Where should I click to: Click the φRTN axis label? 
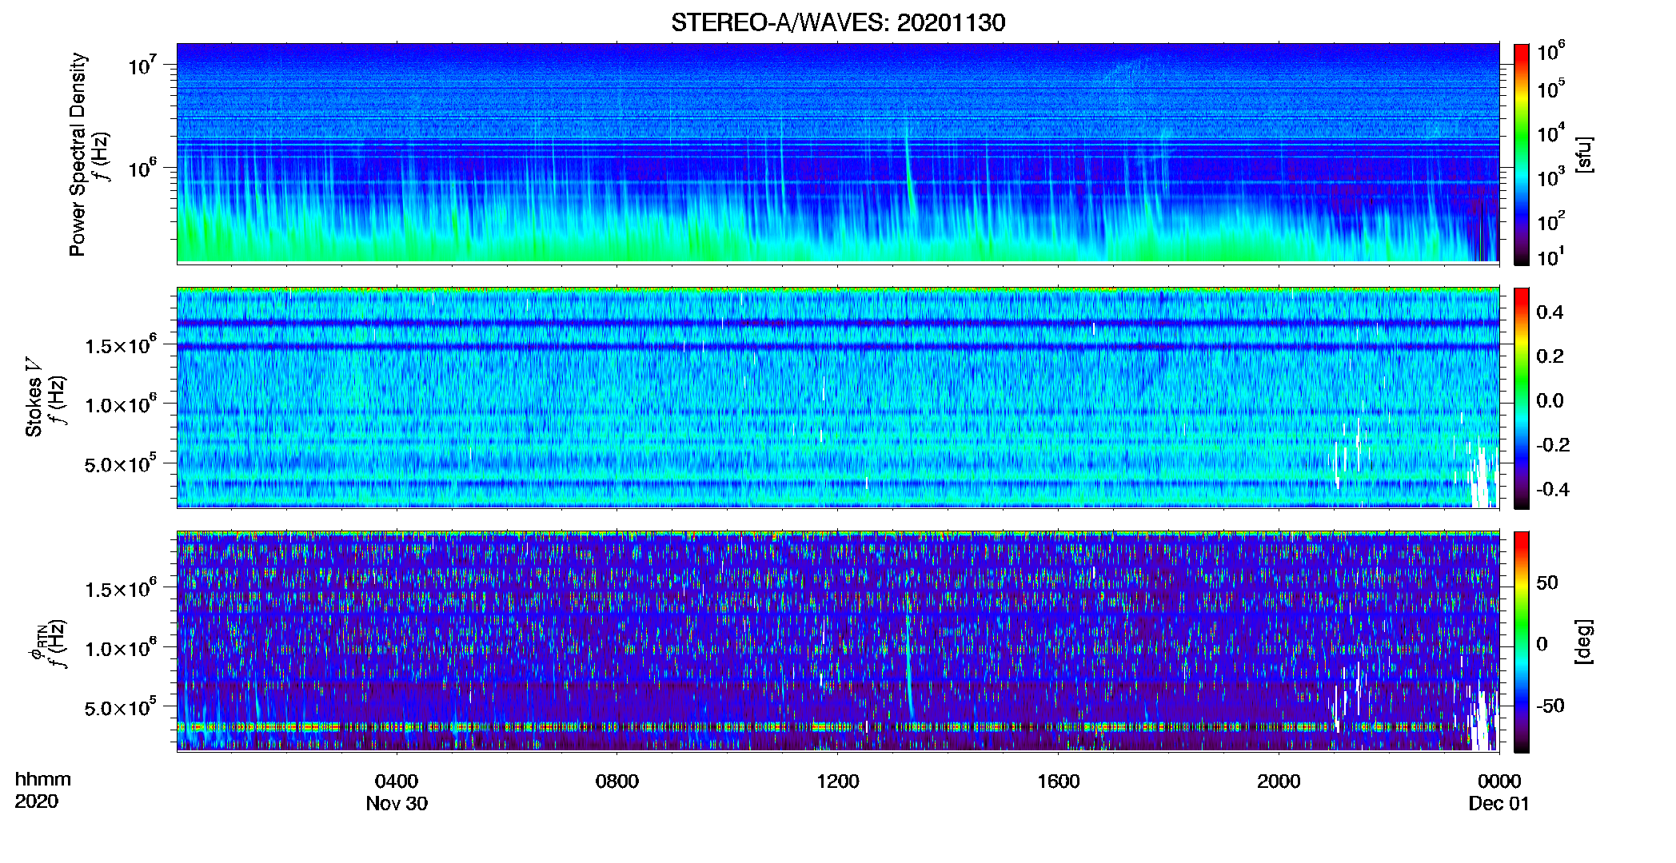click(x=36, y=642)
